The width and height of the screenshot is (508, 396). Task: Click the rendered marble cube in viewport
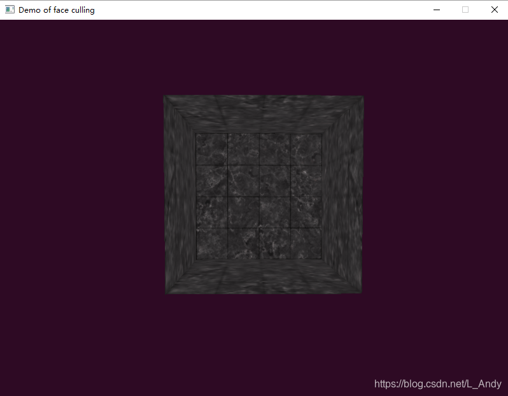(263, 194)
